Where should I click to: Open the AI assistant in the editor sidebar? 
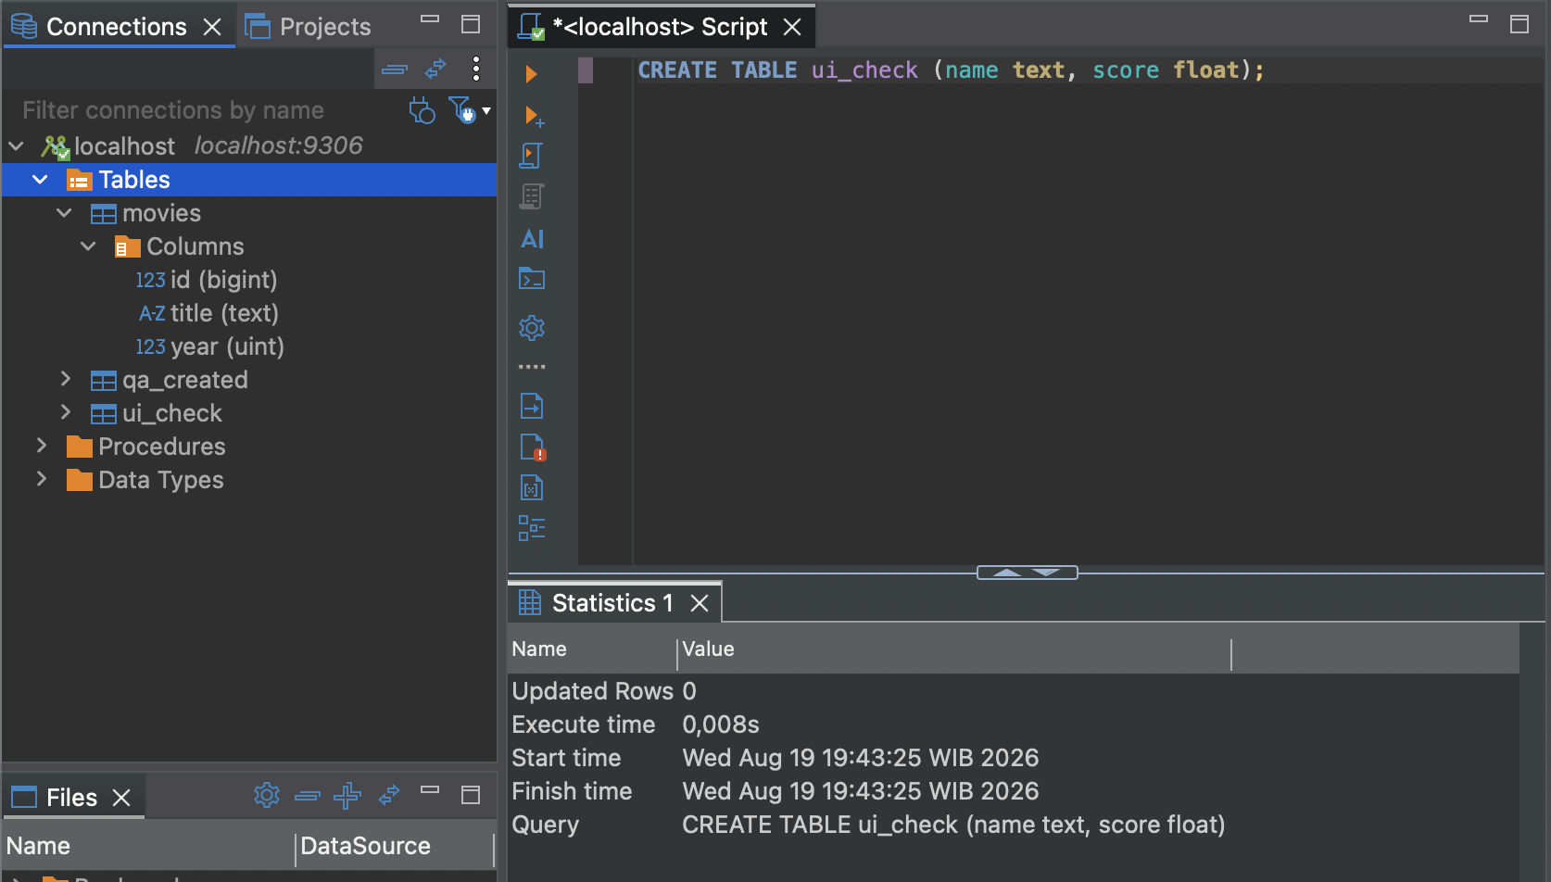pyautogui.click(x=532, y=239)
